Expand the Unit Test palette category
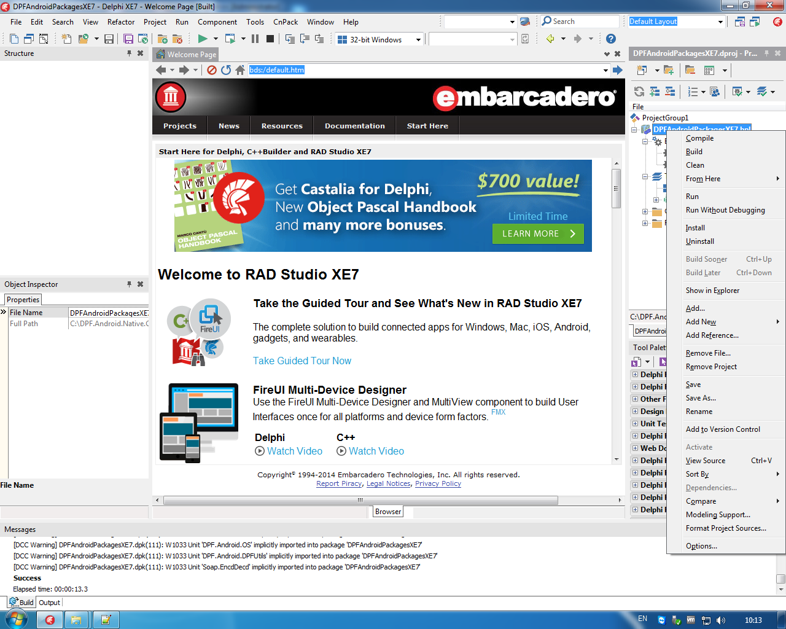Screen dimensions: 786x629 pyautogui.click(x=635, y=424)
